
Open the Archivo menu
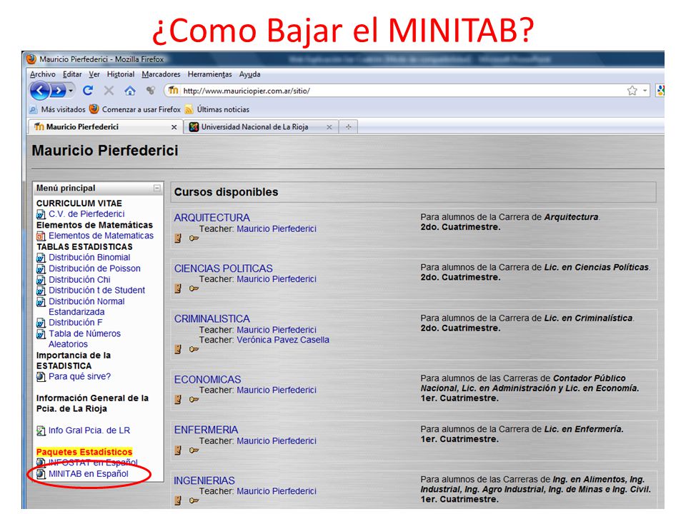(x=42, y=74)
